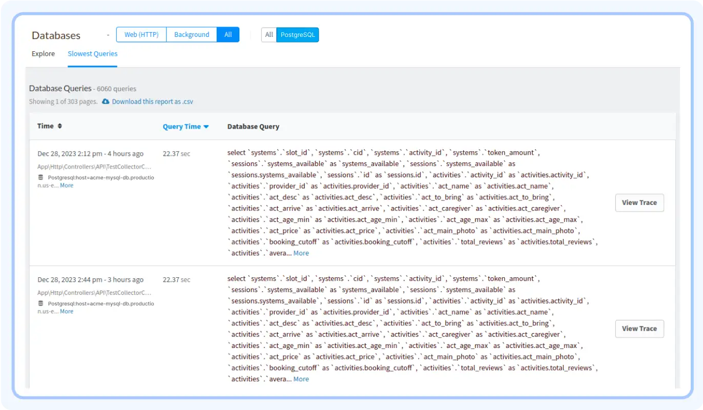Click database icon in the 2:12 pm row
This screenshot has height=410, width=703.
[40, 177]
